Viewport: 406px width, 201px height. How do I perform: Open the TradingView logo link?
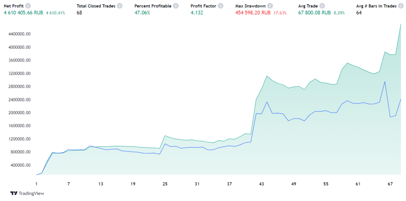tap(27, 193)
